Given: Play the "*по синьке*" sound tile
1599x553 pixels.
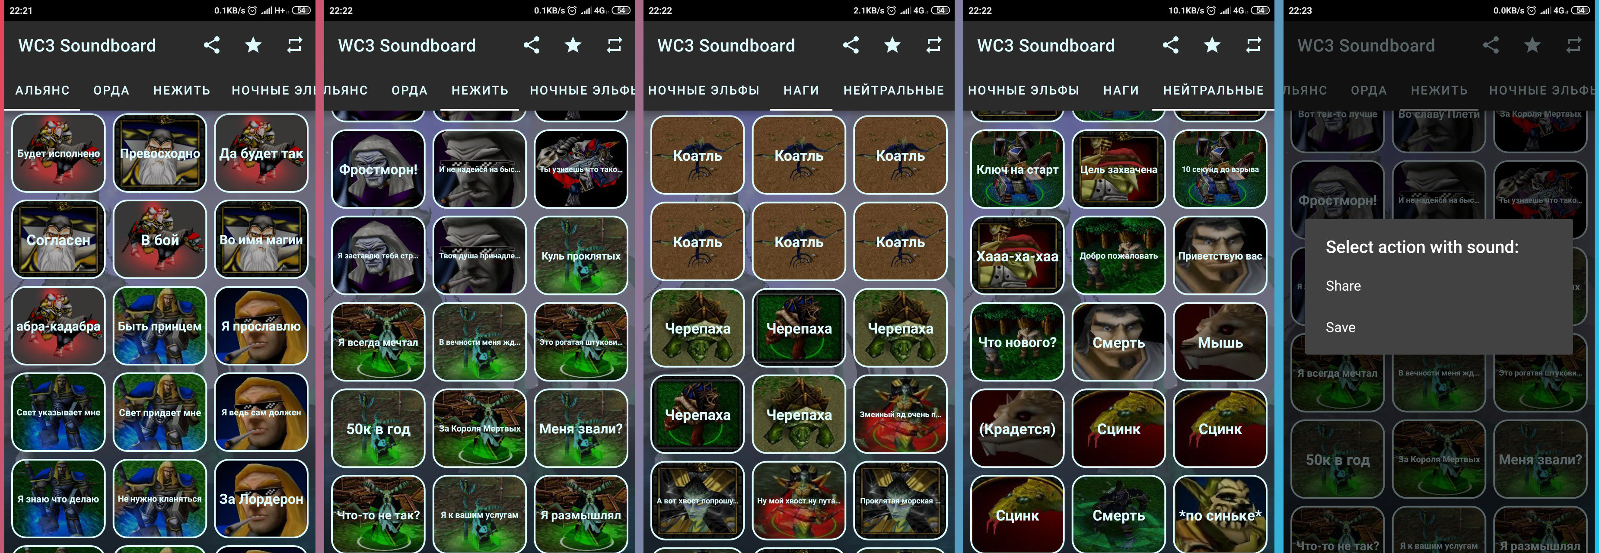Looking at the screenshot, I should click(1220, 515).
